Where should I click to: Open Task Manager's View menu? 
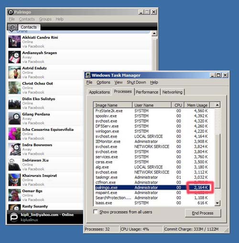click(x=119, y=82)
